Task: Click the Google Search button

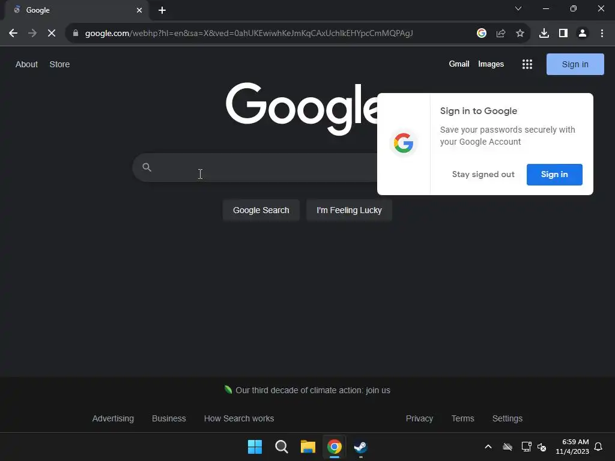Action: (261, 210)
